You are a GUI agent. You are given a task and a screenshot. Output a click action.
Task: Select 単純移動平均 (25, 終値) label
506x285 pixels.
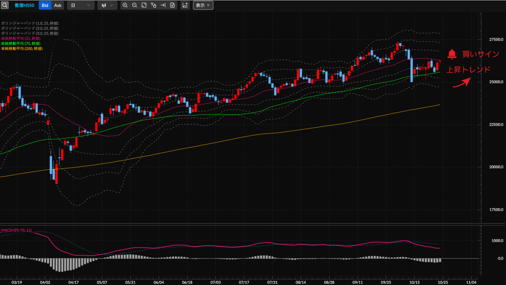pos(21,38)
